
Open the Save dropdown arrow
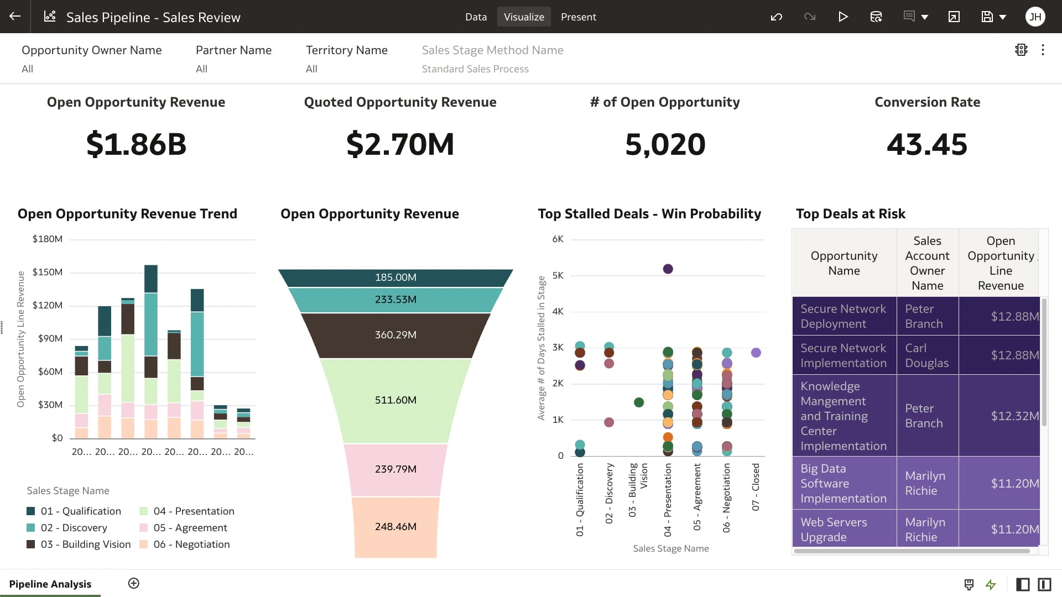coord(1002,17)
